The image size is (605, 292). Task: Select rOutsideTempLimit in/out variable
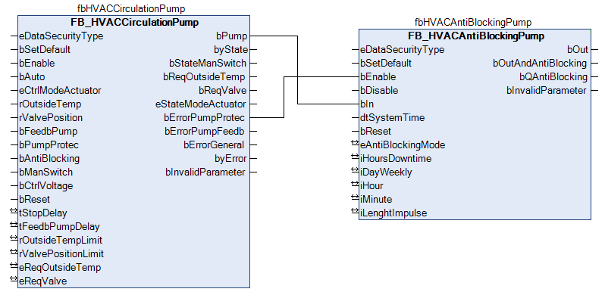tap(61, 240)
